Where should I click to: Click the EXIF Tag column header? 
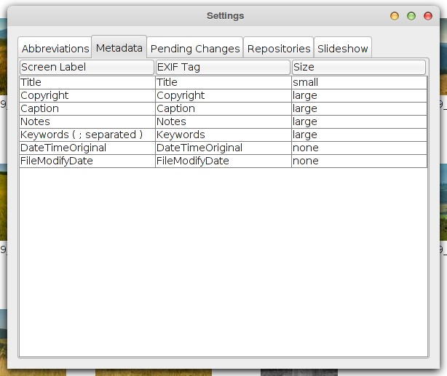pos(223,67)
